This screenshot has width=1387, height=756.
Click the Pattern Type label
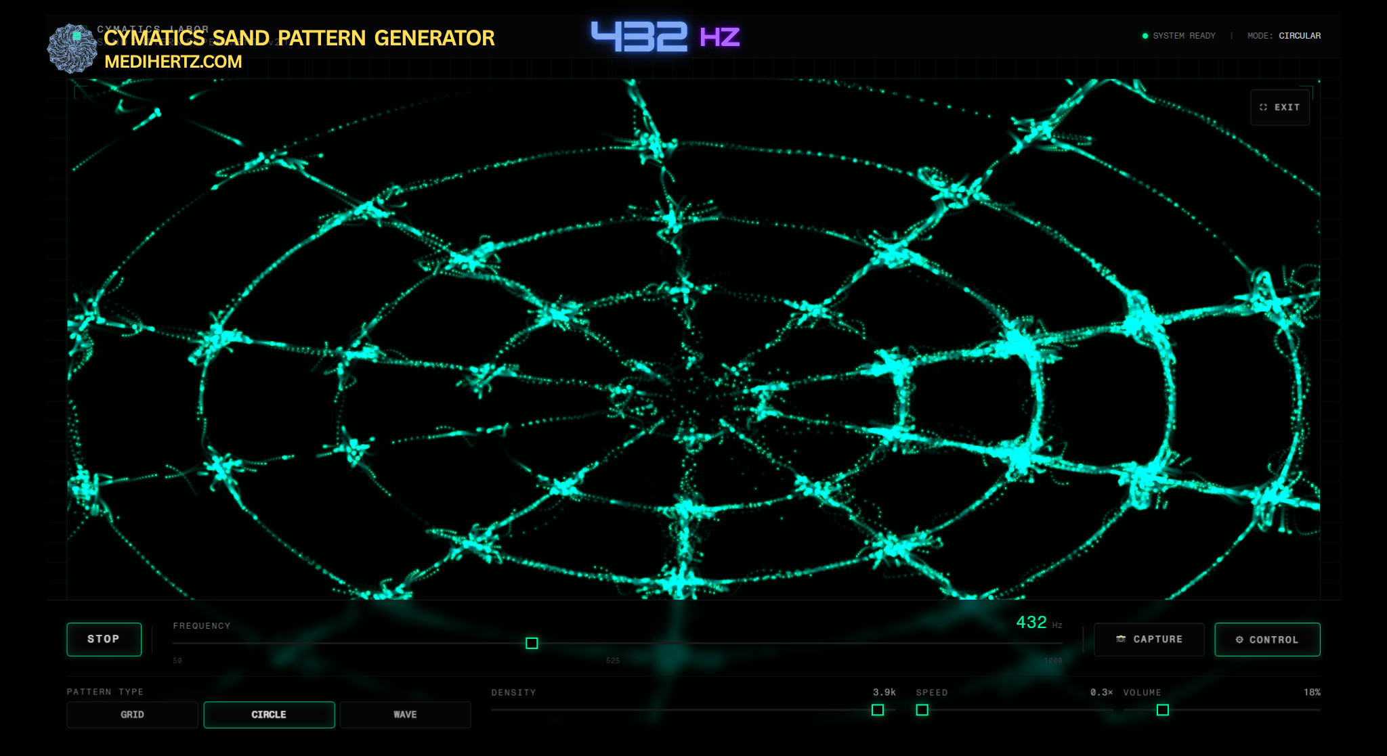point(105,692)
